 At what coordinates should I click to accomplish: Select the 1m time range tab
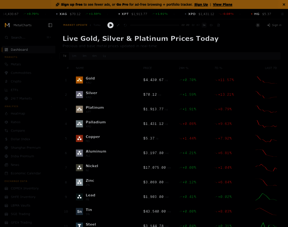74,56
